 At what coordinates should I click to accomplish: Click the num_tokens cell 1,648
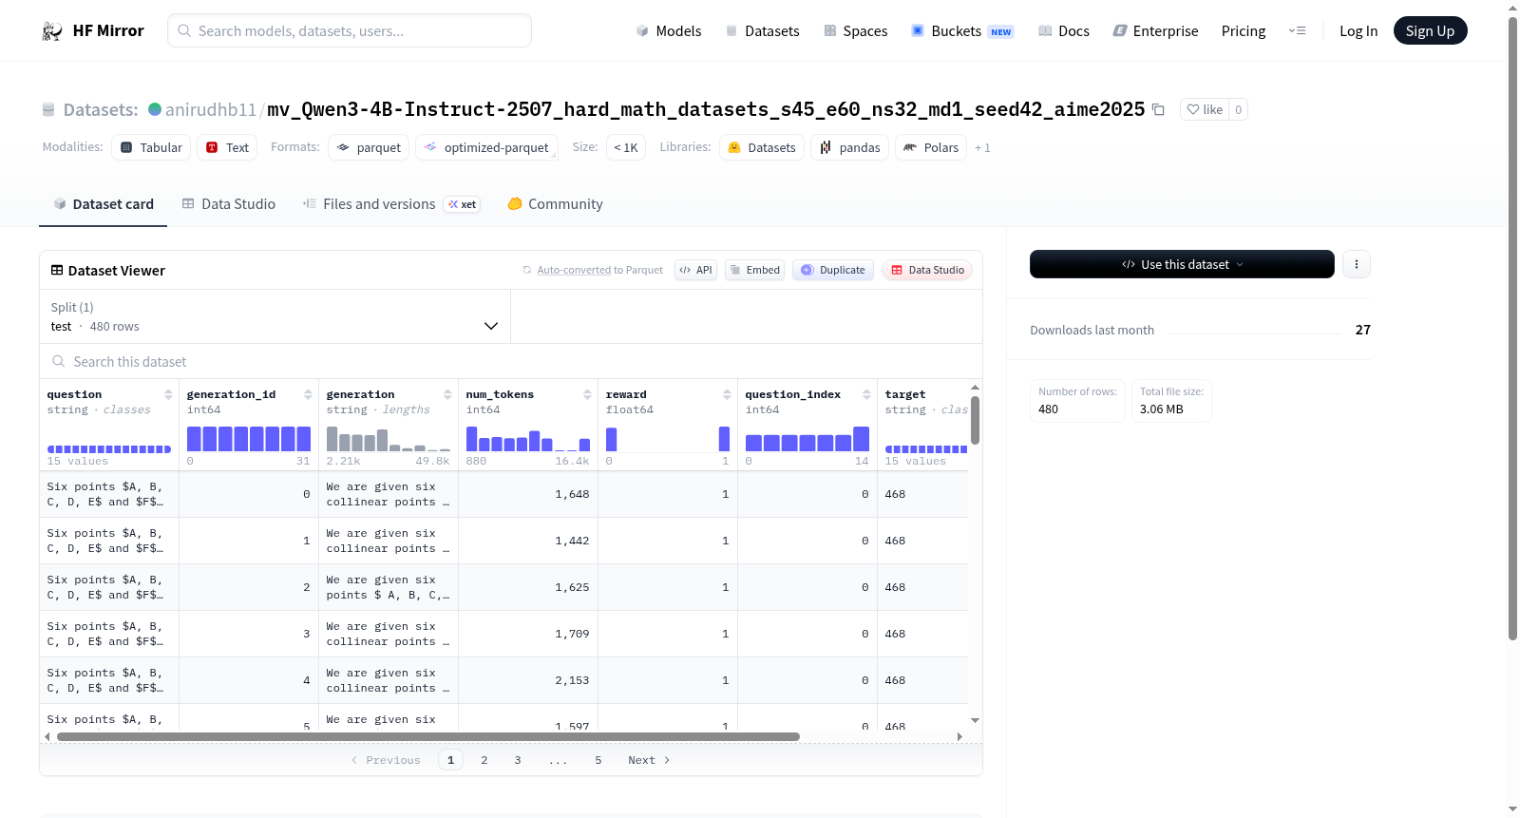click(x=572, y=494)
